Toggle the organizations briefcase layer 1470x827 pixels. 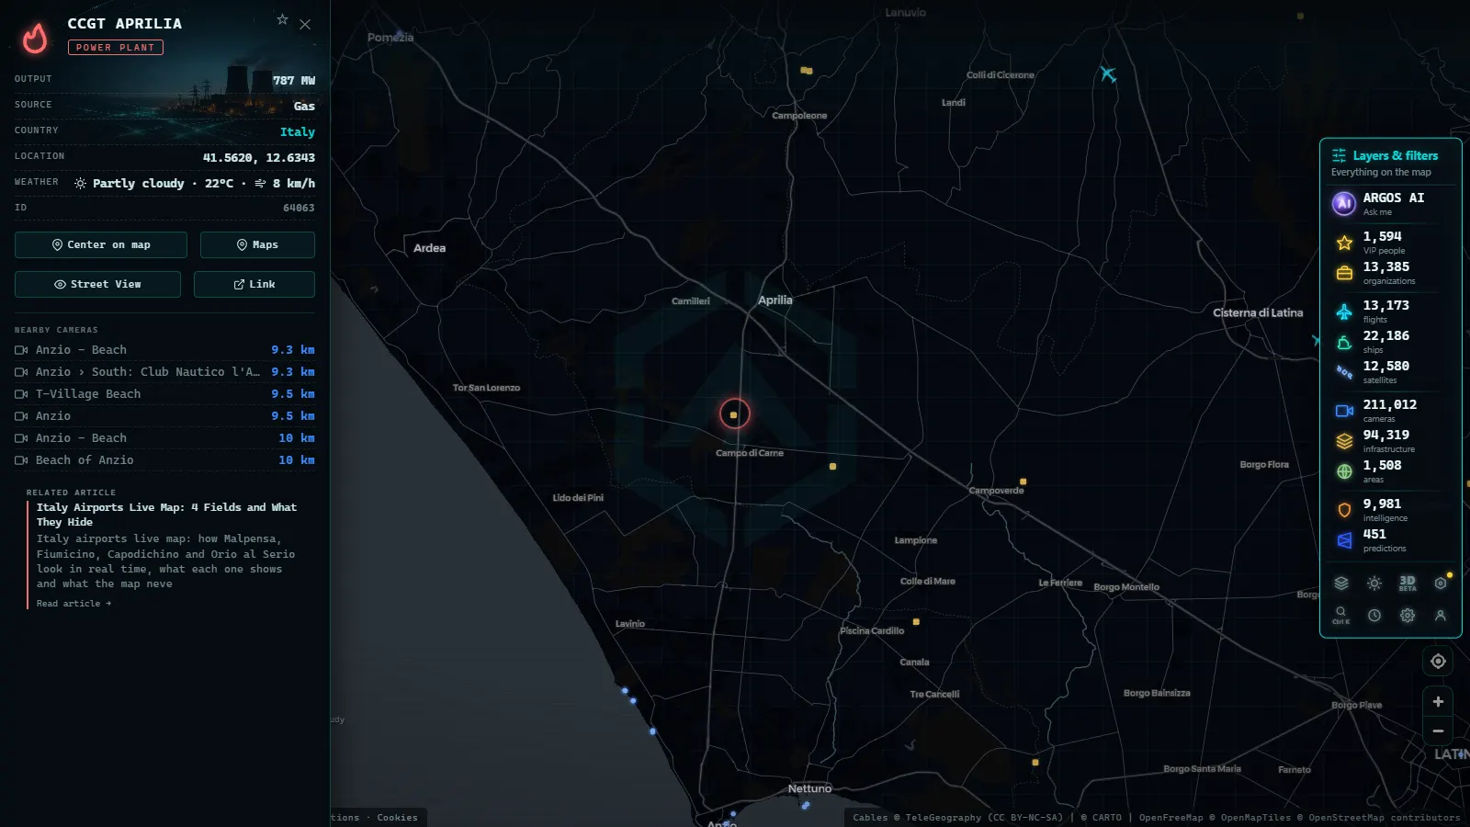pyautogui.click(x=1344, y=273)
